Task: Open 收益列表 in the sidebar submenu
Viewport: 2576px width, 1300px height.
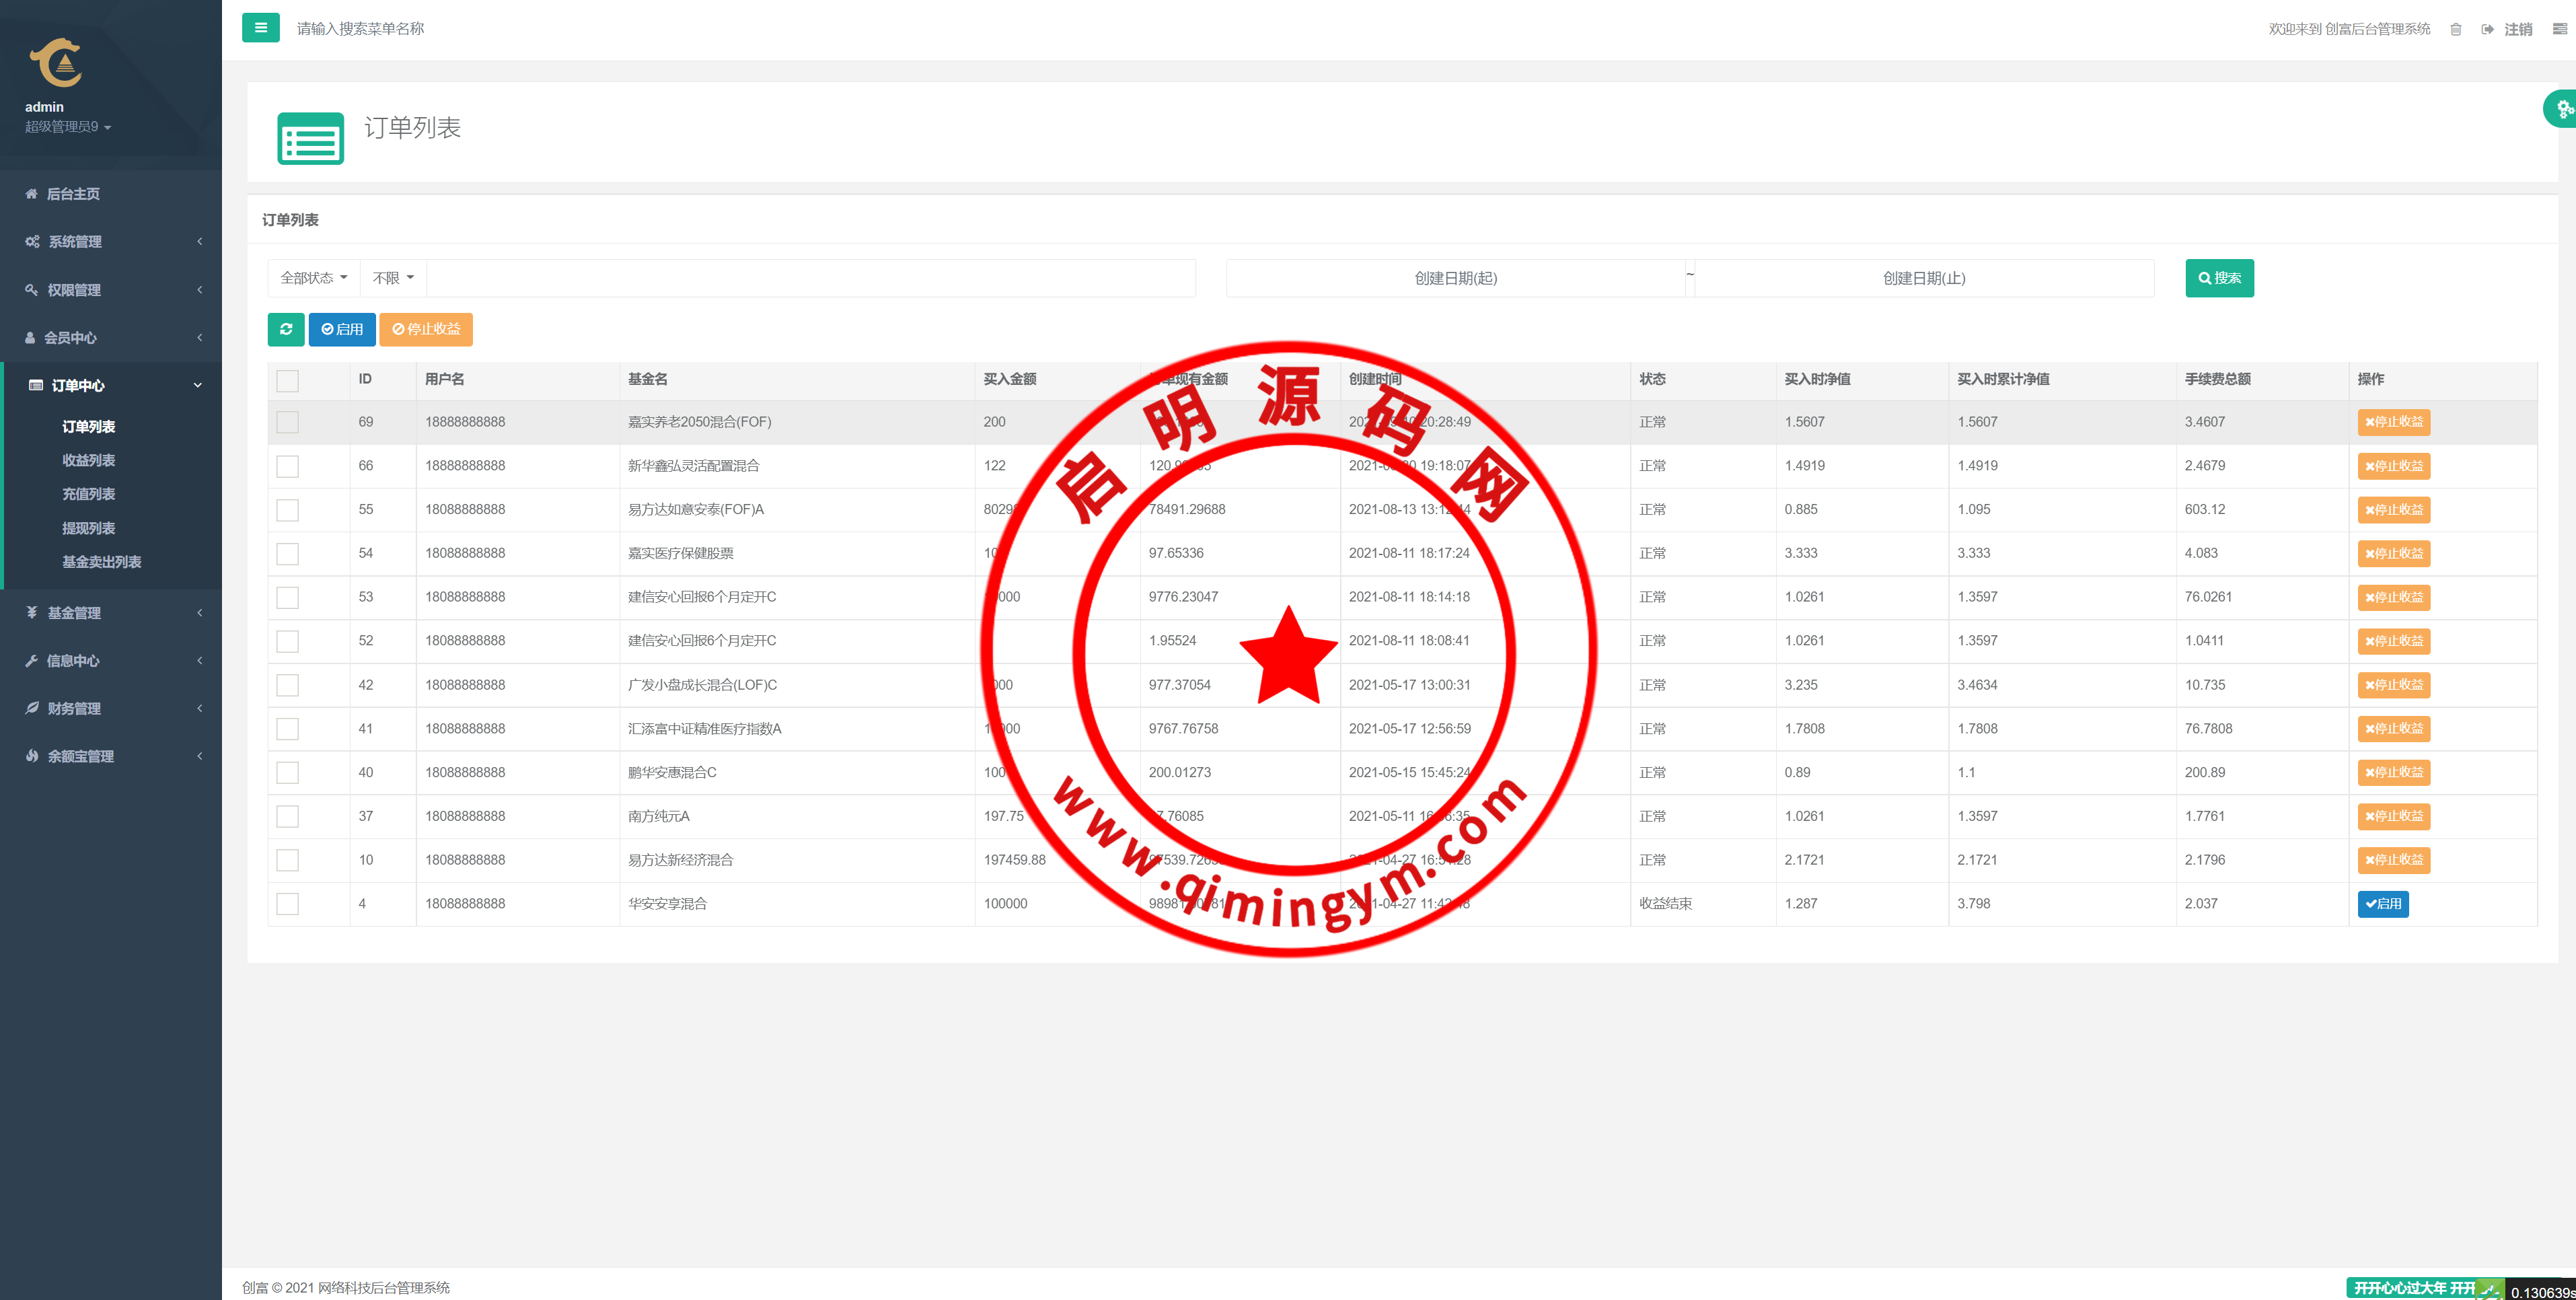Action: click(x=88, y=460)
